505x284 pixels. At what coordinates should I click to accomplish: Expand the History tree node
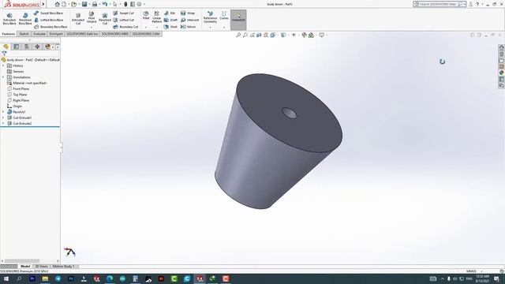click(x=3, y=65)
